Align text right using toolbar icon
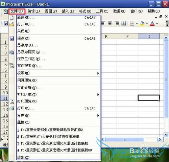 [x=117, y=23]
